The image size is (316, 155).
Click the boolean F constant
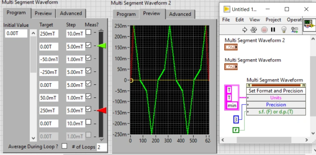coord(236,130)
